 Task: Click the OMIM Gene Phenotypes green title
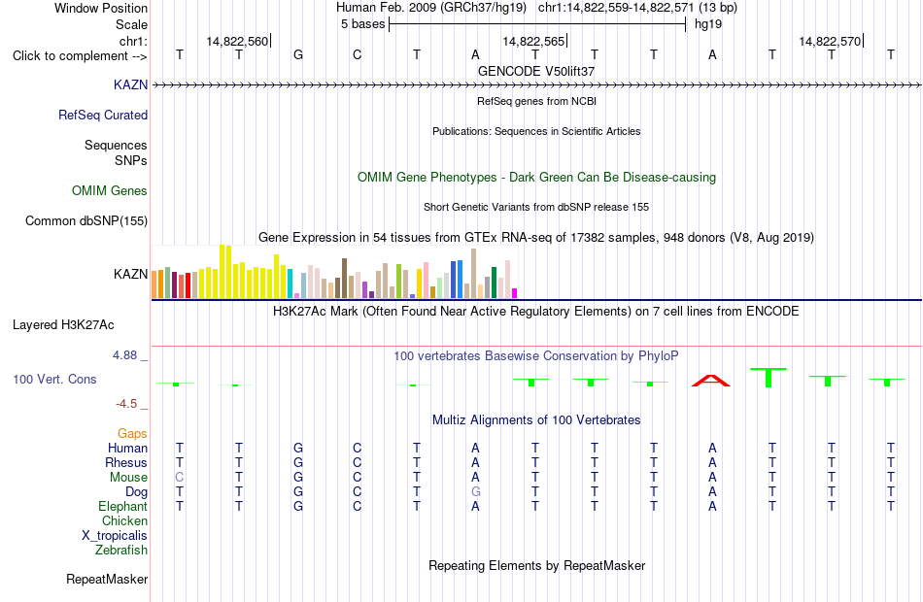point(536,177)
